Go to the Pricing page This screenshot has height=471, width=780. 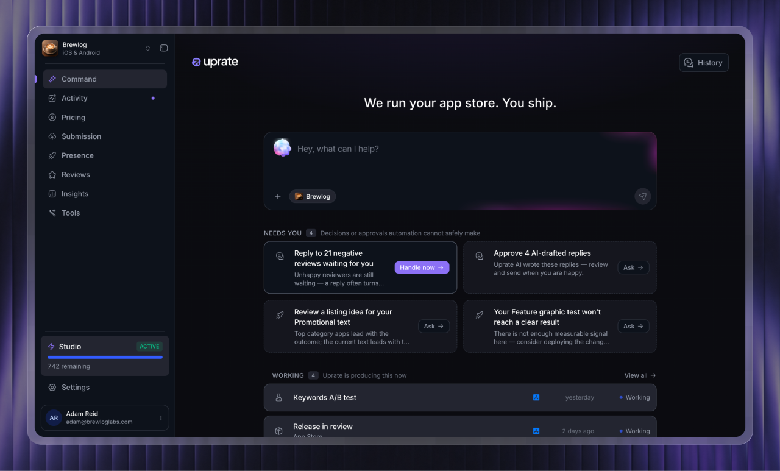pos(105,118)
